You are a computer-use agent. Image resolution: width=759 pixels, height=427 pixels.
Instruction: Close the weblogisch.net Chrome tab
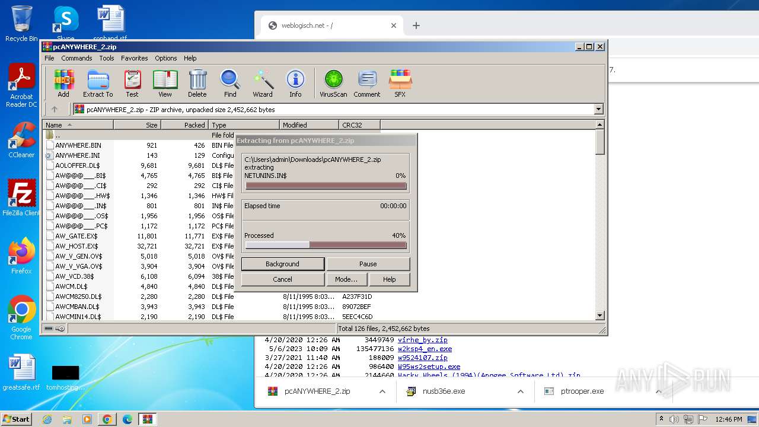click(x=394, y=26)
